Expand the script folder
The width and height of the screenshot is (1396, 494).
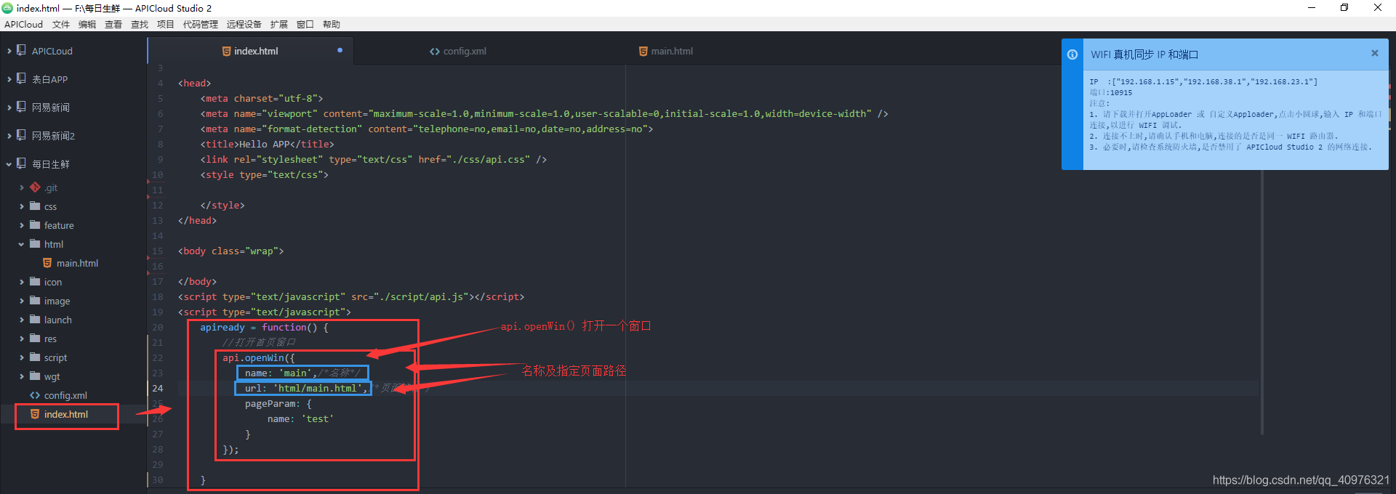tap(22, 357)
